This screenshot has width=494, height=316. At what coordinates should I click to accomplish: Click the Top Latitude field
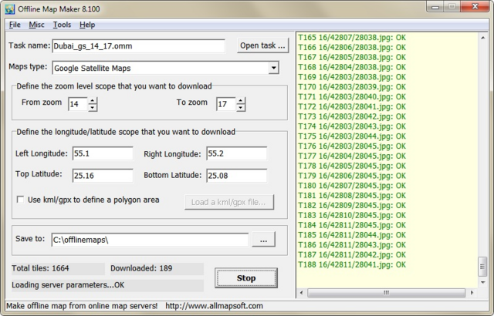coord(103,176)
